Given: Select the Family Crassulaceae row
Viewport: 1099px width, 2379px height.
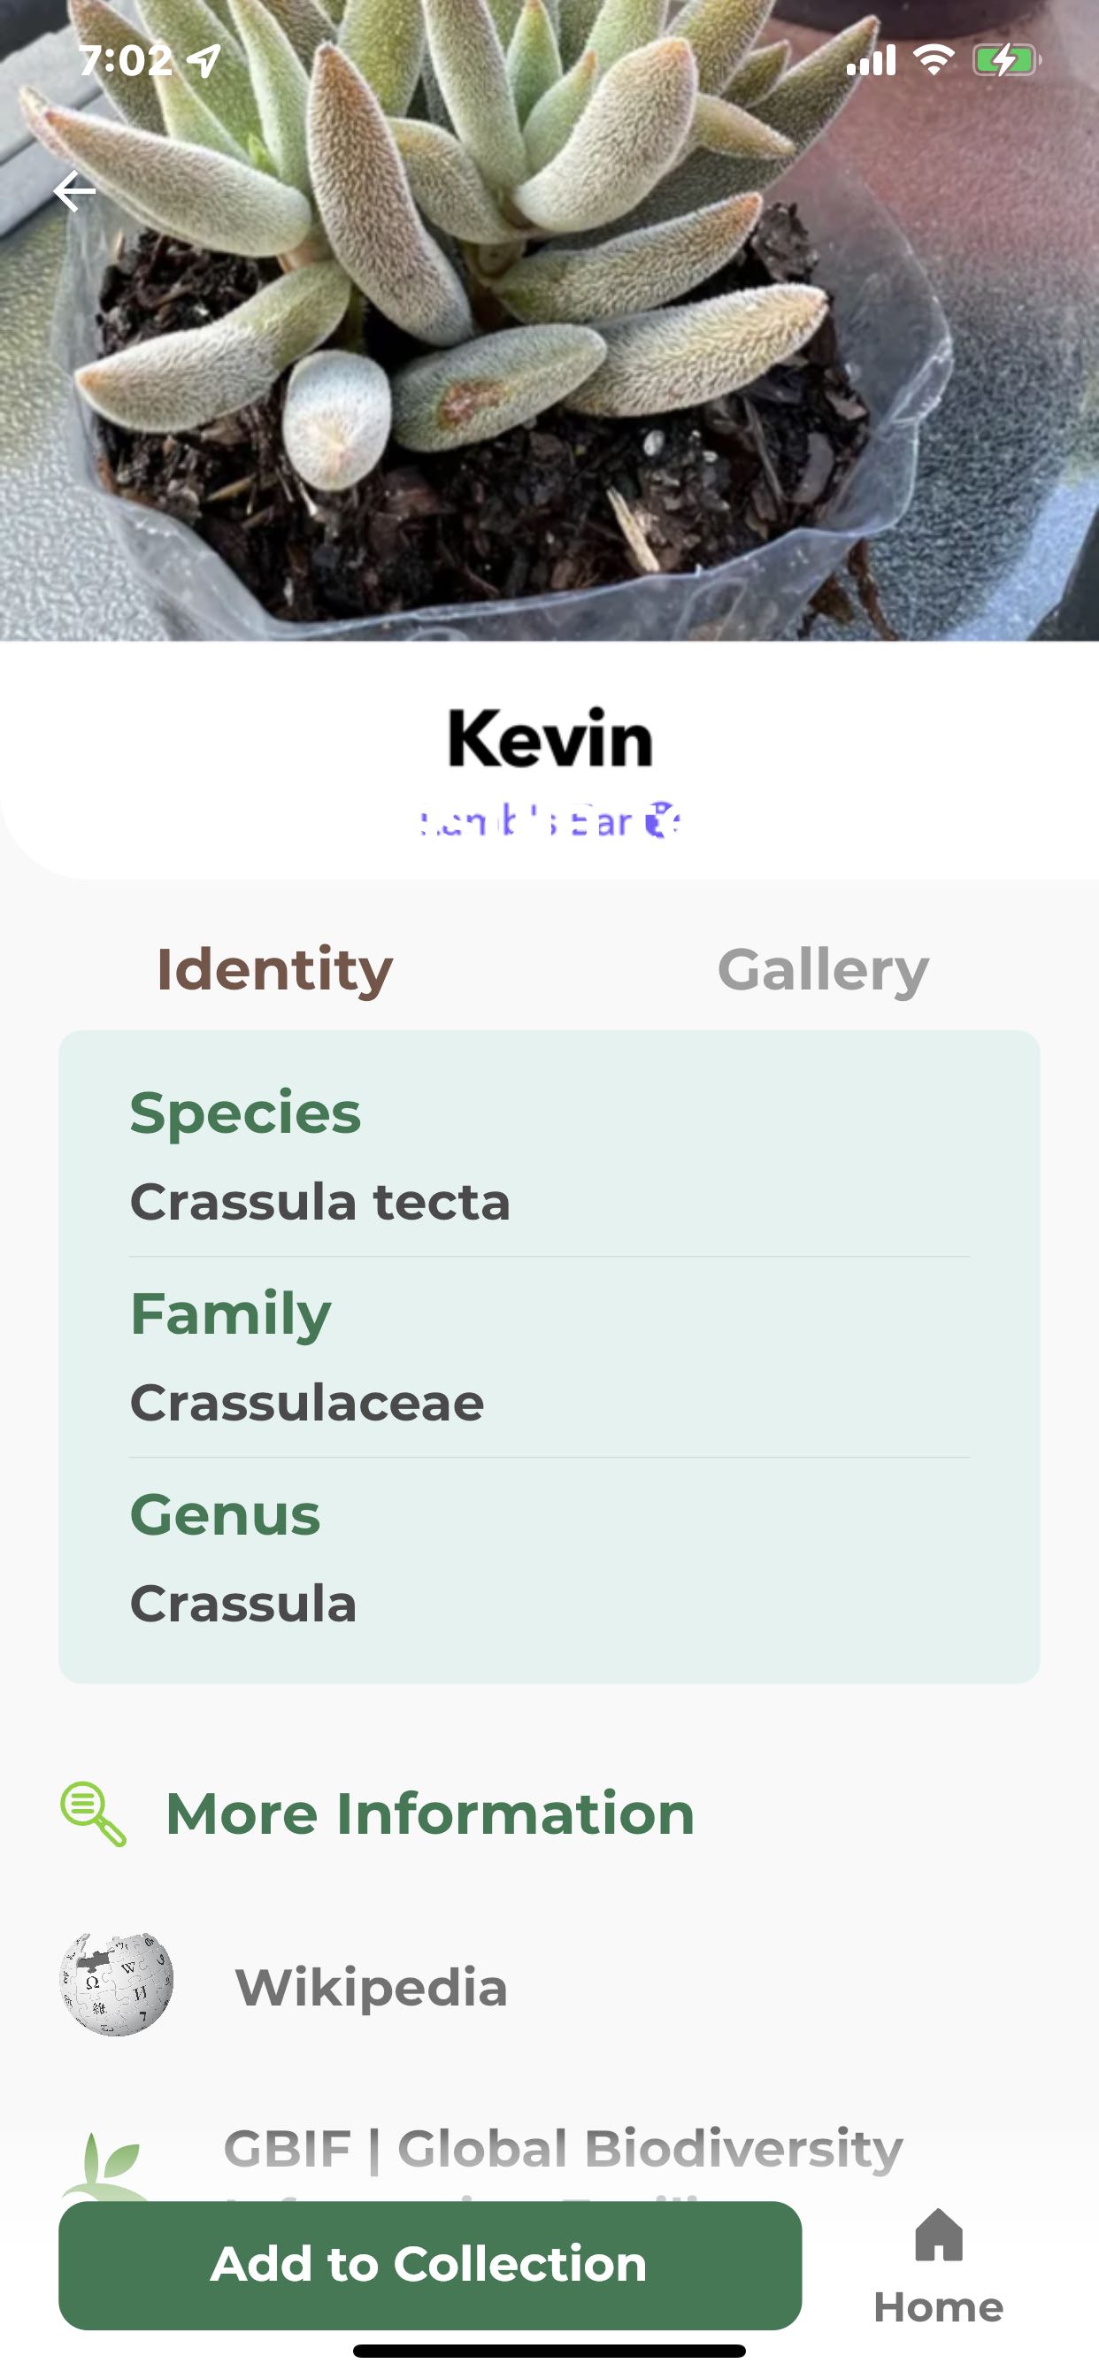Looking at the screenshot, I should pos(549,1358).
